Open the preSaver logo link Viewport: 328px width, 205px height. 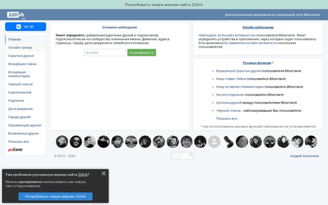coord(15,150)
